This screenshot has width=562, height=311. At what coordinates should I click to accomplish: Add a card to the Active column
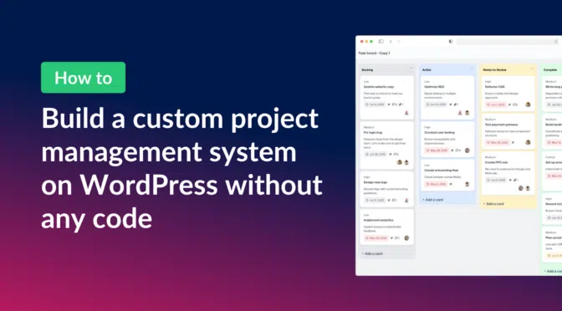click(433, 200)
